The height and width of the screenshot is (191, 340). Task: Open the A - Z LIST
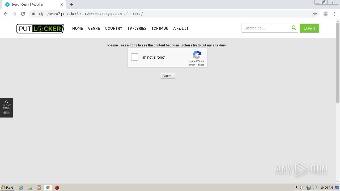tap(181, 28)
